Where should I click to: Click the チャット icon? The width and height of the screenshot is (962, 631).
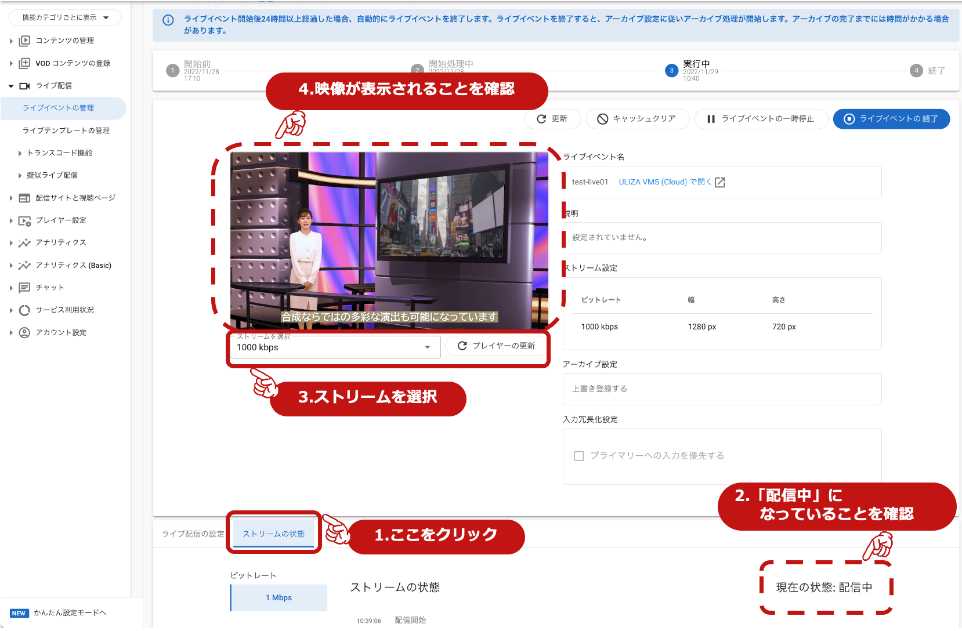(24, 288)
